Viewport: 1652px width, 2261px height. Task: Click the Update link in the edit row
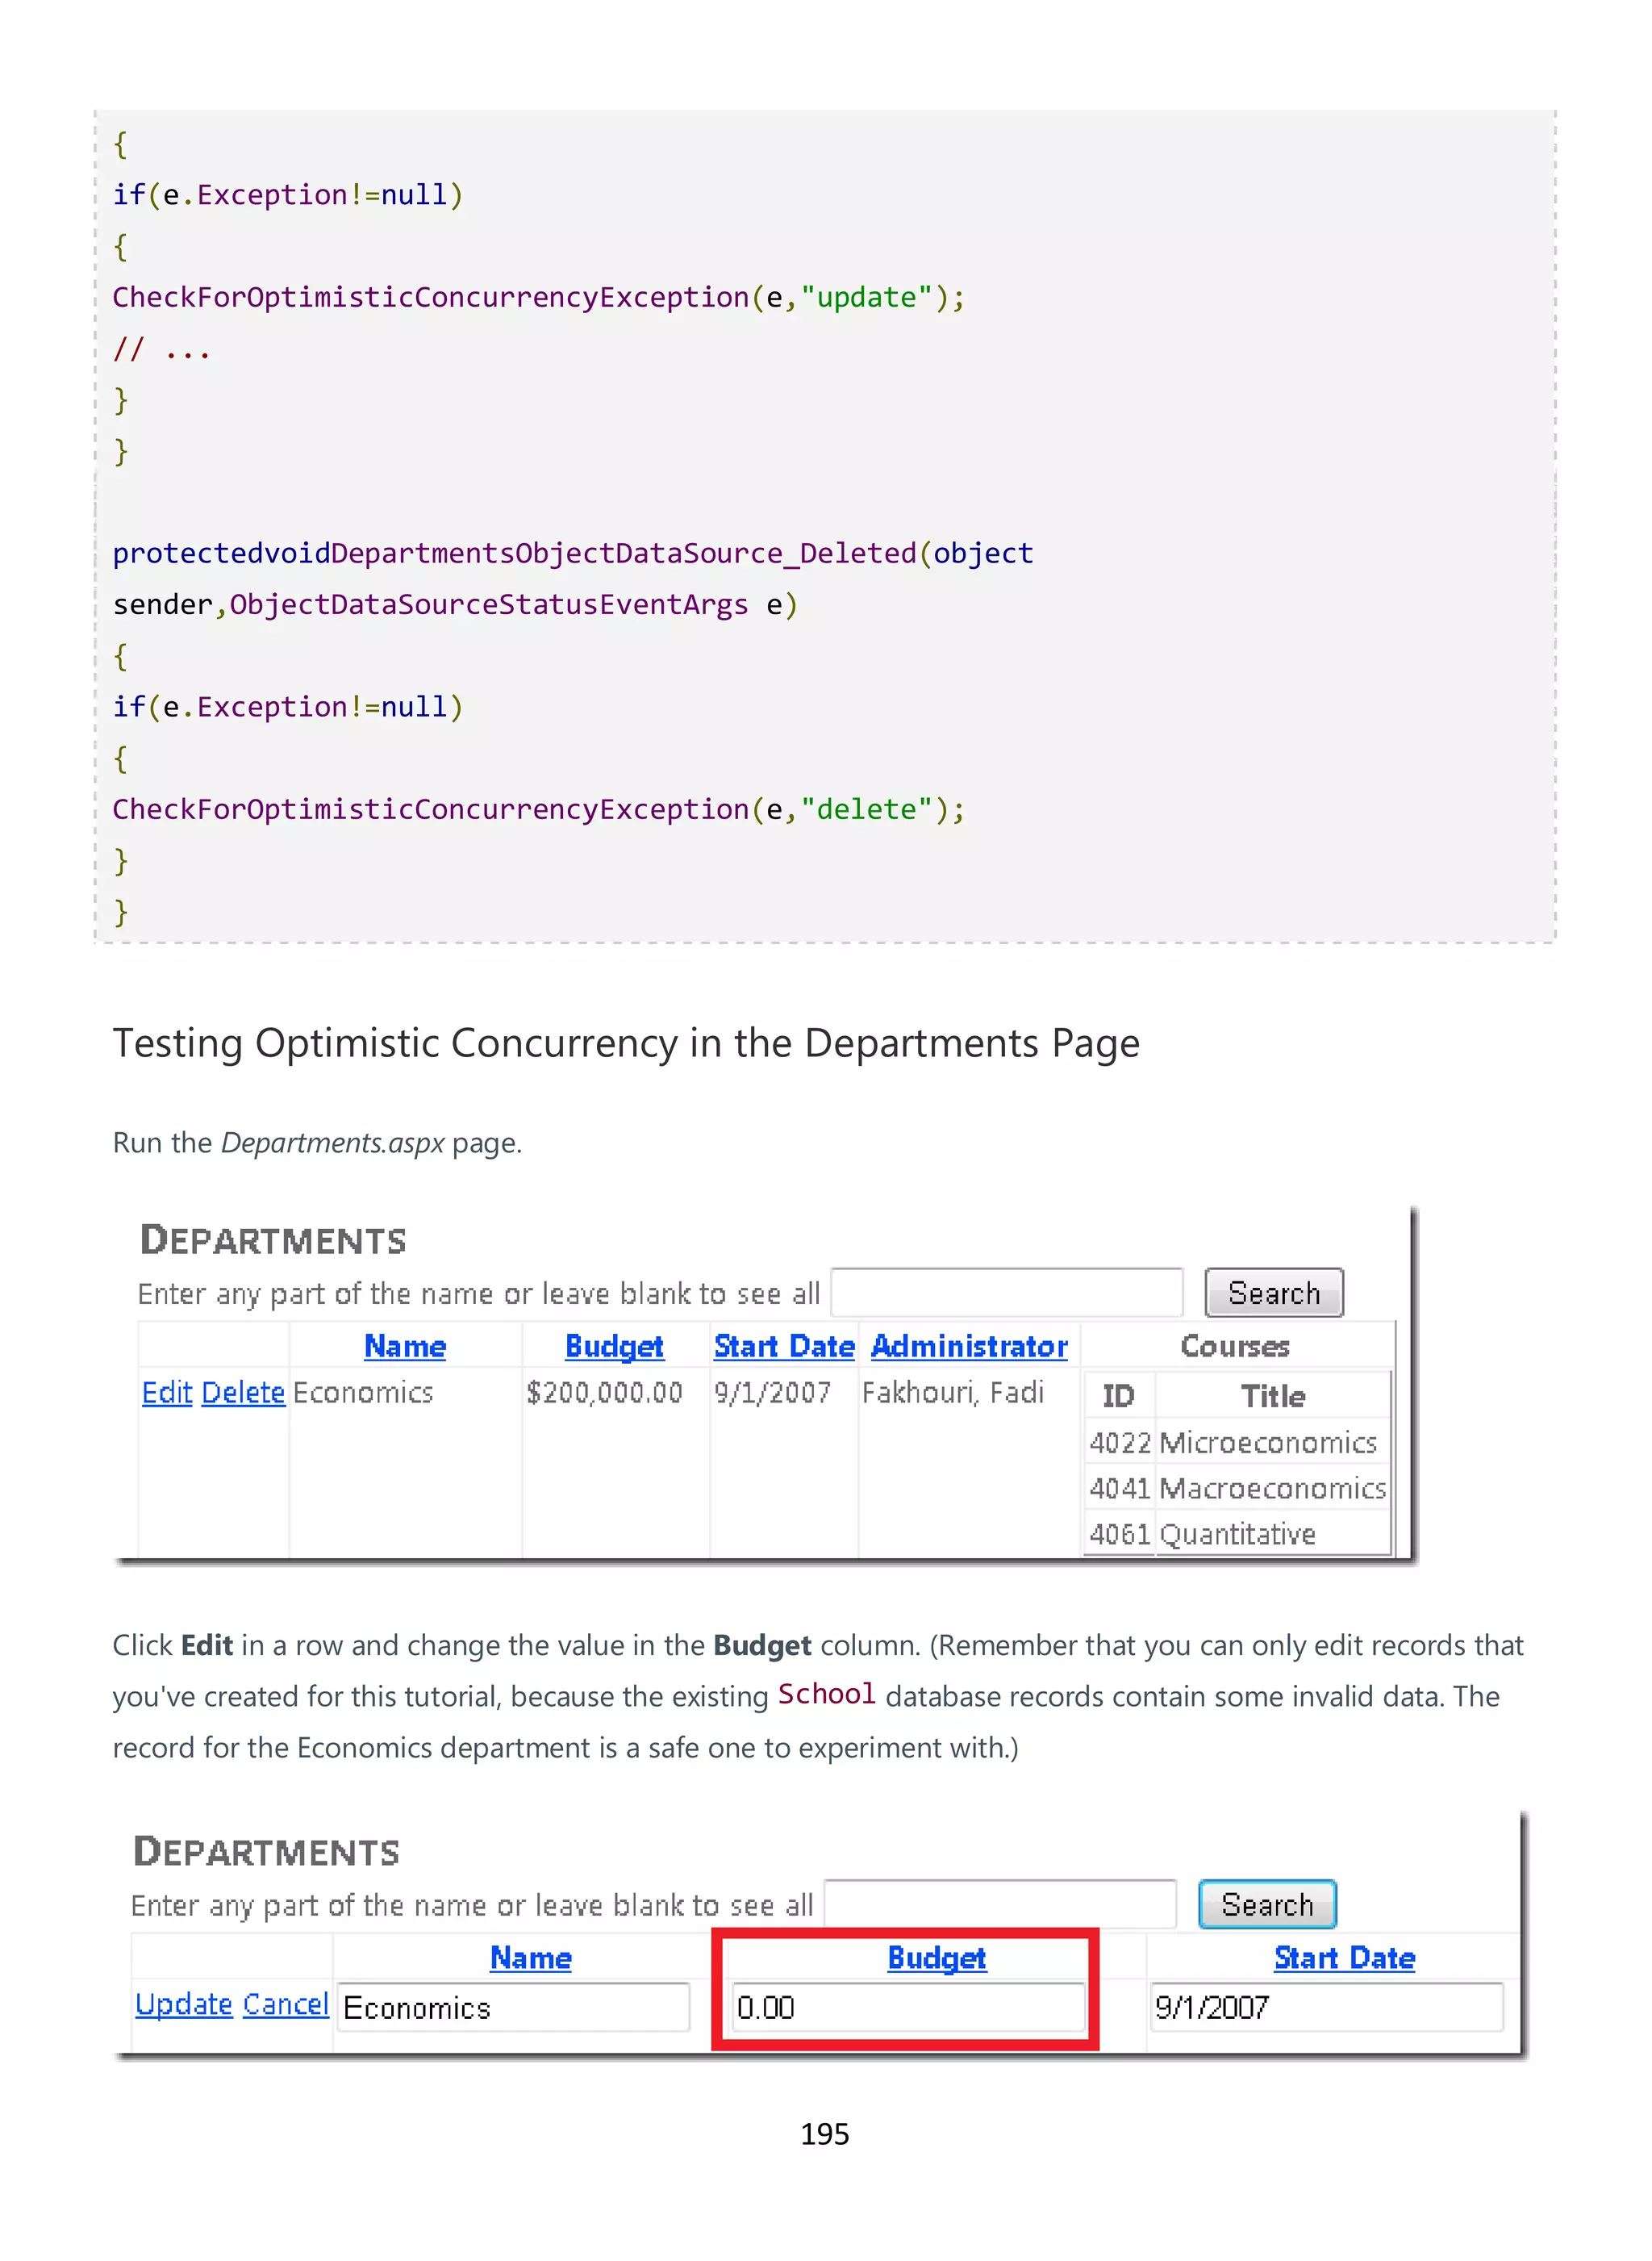(x=184, y=2004)
